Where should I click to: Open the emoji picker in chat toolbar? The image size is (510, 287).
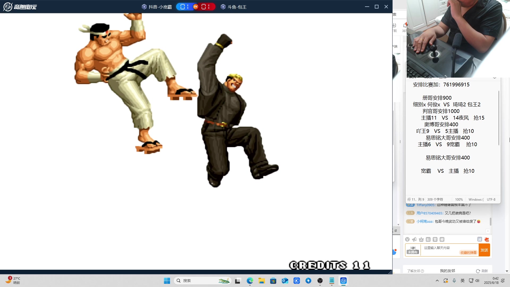pos(407,239)
